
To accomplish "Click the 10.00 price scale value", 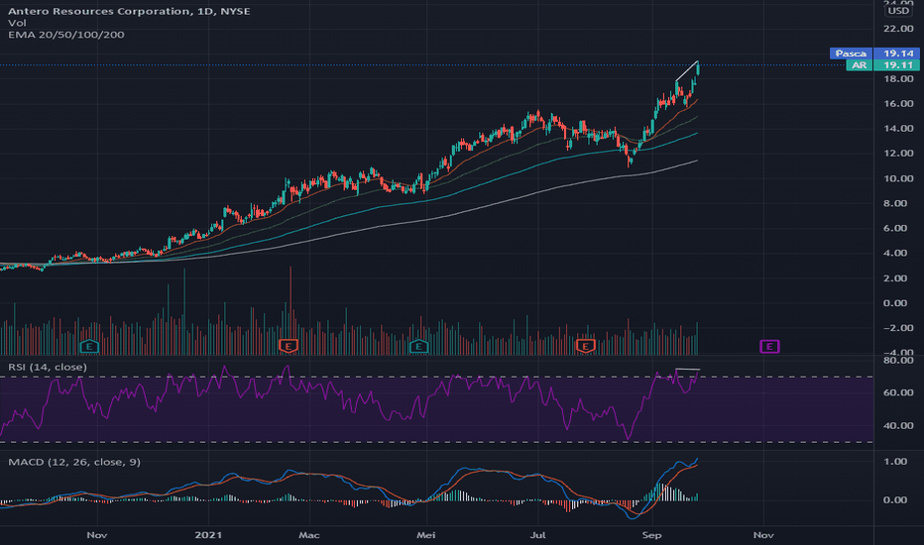I will (x=898, y=178).
